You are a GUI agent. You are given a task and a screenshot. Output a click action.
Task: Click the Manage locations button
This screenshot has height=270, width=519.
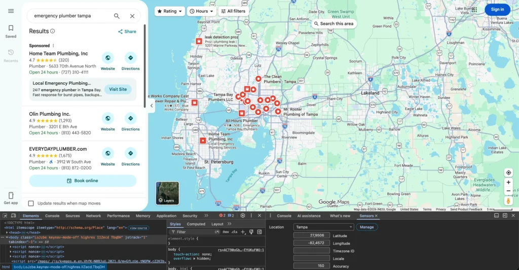[366, 227]
